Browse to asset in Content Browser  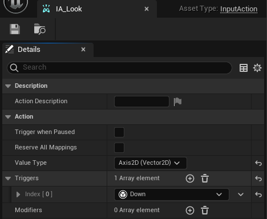tap(39, 29)
